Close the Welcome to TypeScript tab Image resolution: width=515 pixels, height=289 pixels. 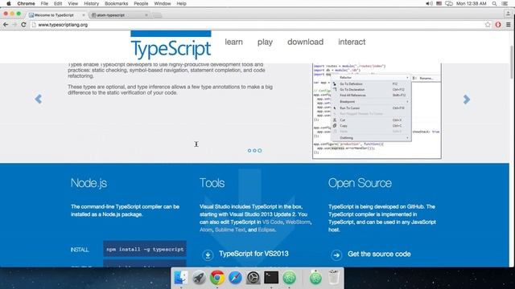(x=83, y=15)
